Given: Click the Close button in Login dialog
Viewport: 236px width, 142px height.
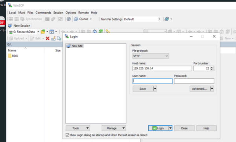Looking at the screenshot, I should point(184,128).
